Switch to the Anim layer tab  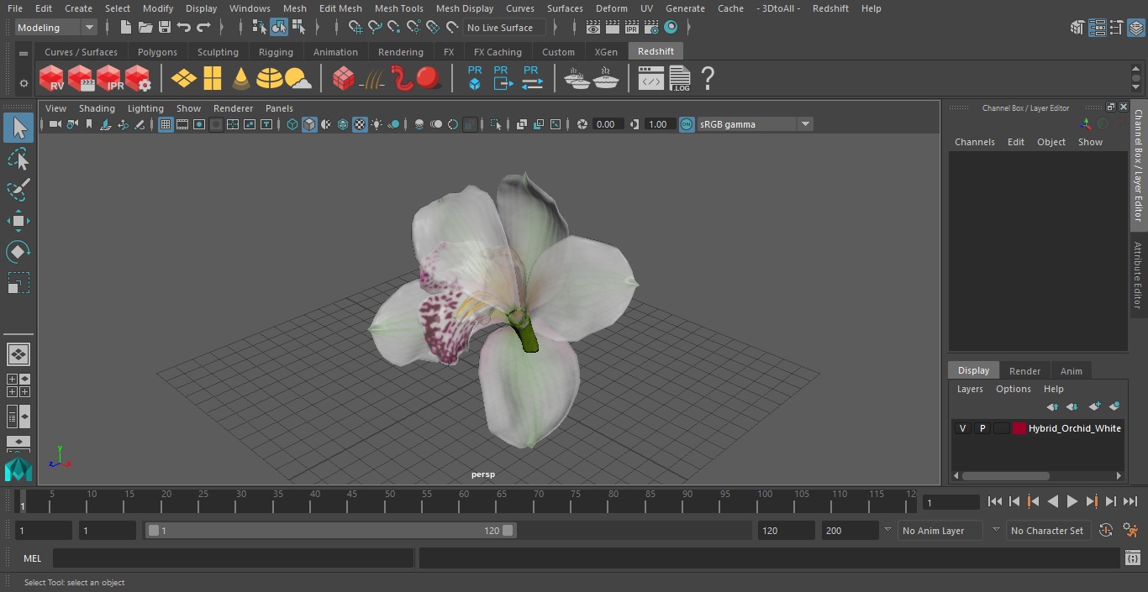pyautogui.click(x=1071, y=370)
